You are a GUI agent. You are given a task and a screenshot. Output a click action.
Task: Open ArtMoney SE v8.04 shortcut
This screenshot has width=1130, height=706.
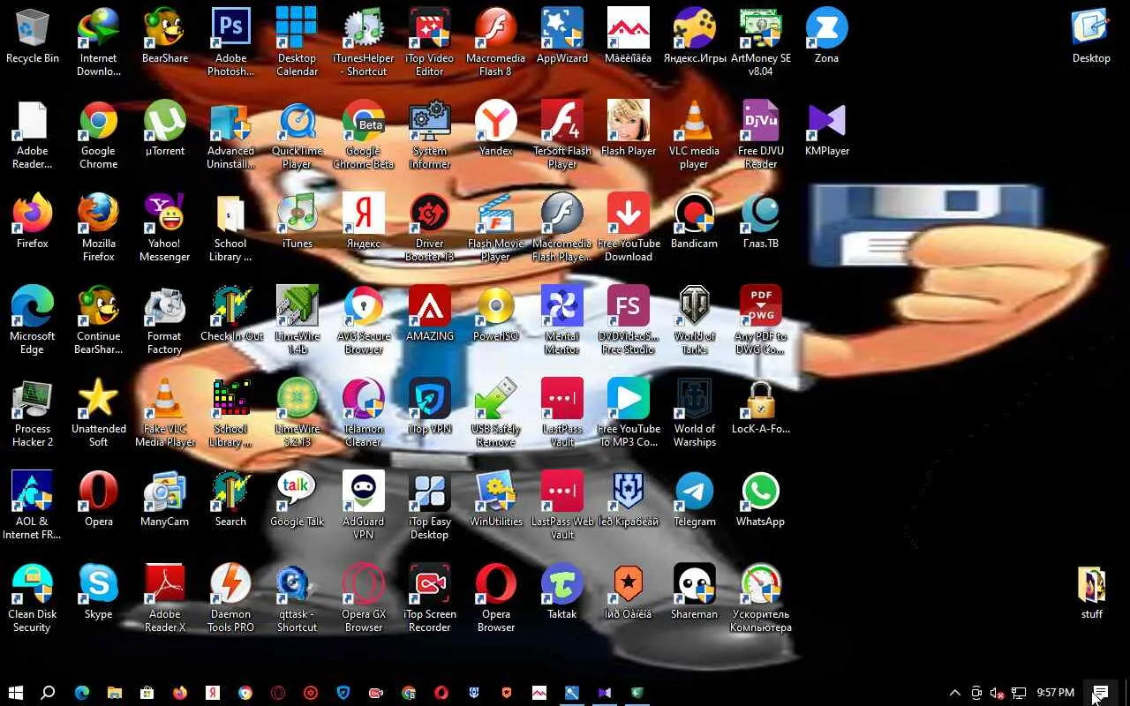coord(761,42)
